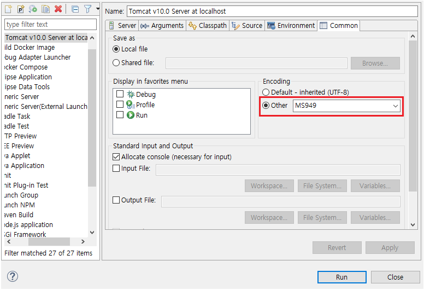The width and height of the screenshot is (424, 290).
Task: Select Maven Build entry
Action: [x=19, y=215]
